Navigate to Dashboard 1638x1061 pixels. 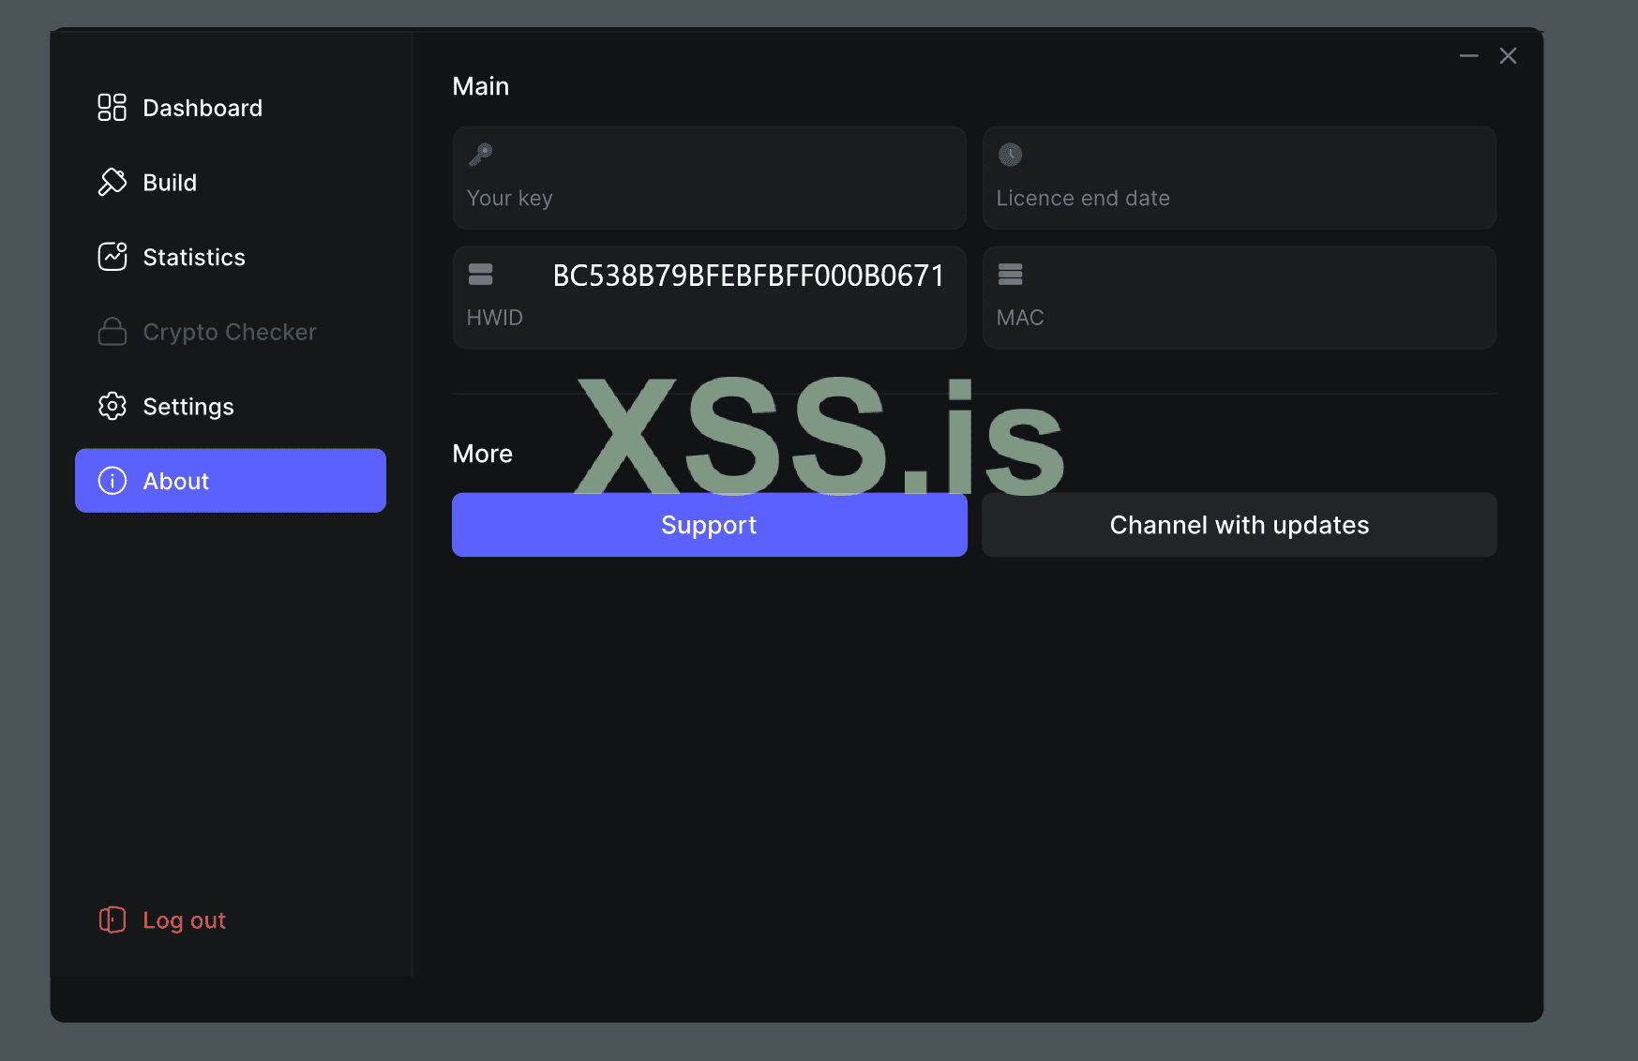[x=203, y=107]
